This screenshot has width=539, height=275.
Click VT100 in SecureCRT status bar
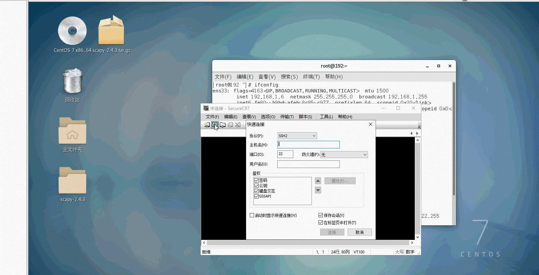tap(359, 252)
